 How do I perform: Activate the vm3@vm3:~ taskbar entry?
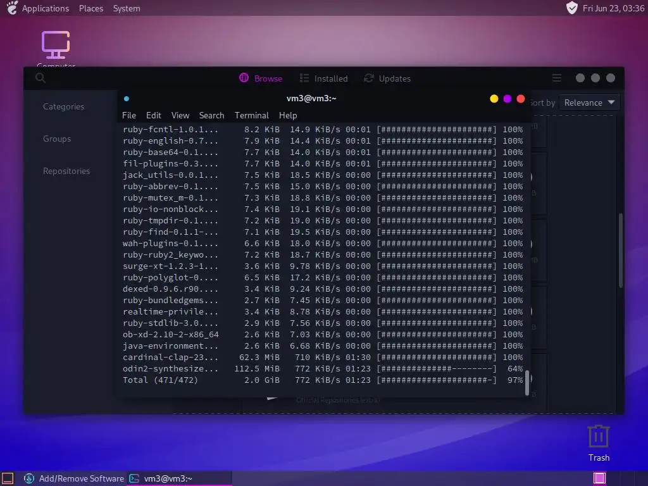point(179,478)
